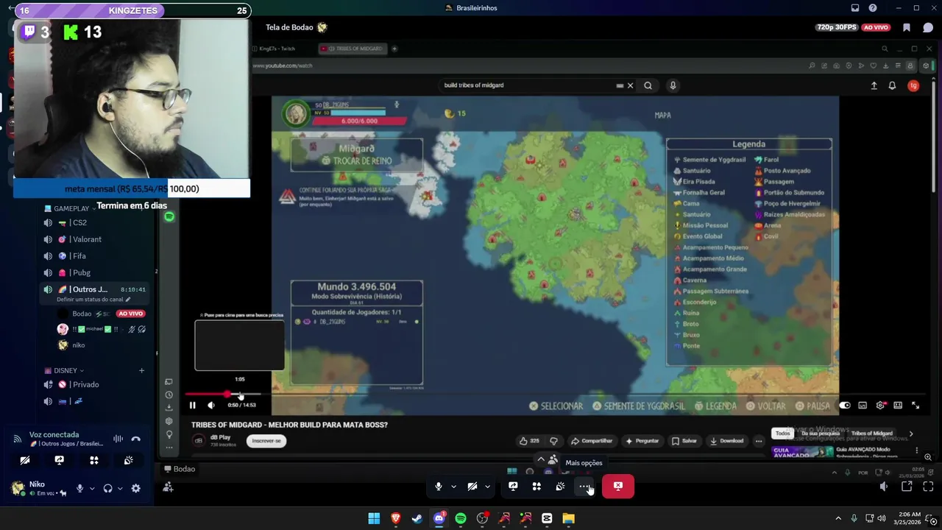Switch to TRIBES OF MIDGARD browser tab
Screen dimensions: 942x530
(353, 49)
